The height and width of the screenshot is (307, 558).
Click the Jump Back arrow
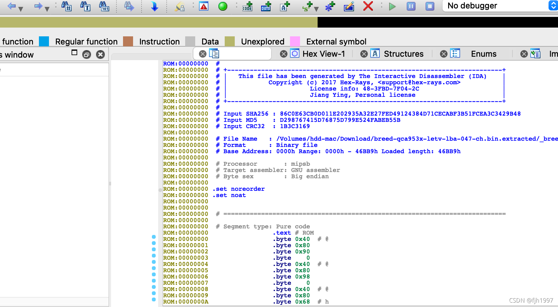click(12, 6)
